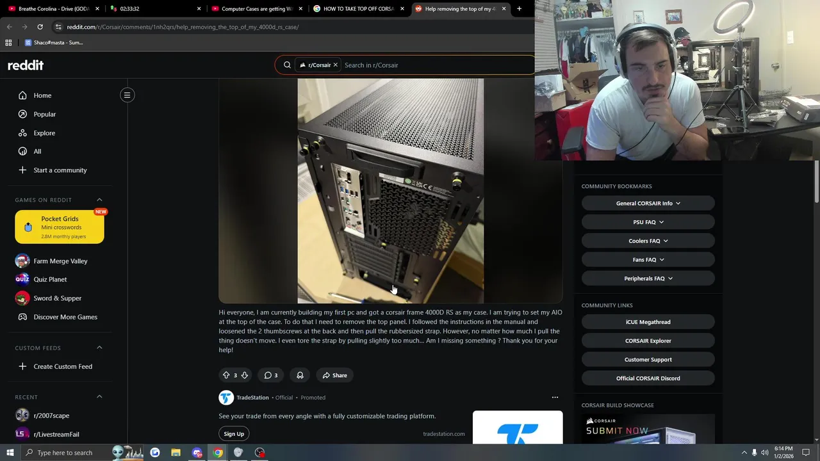Collapse the Games on Reddit section

tap(99, 200)
